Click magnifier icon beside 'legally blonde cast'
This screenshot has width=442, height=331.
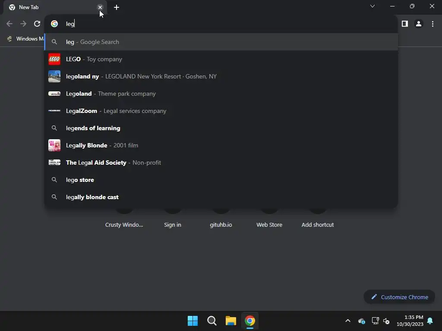[54, 197]
